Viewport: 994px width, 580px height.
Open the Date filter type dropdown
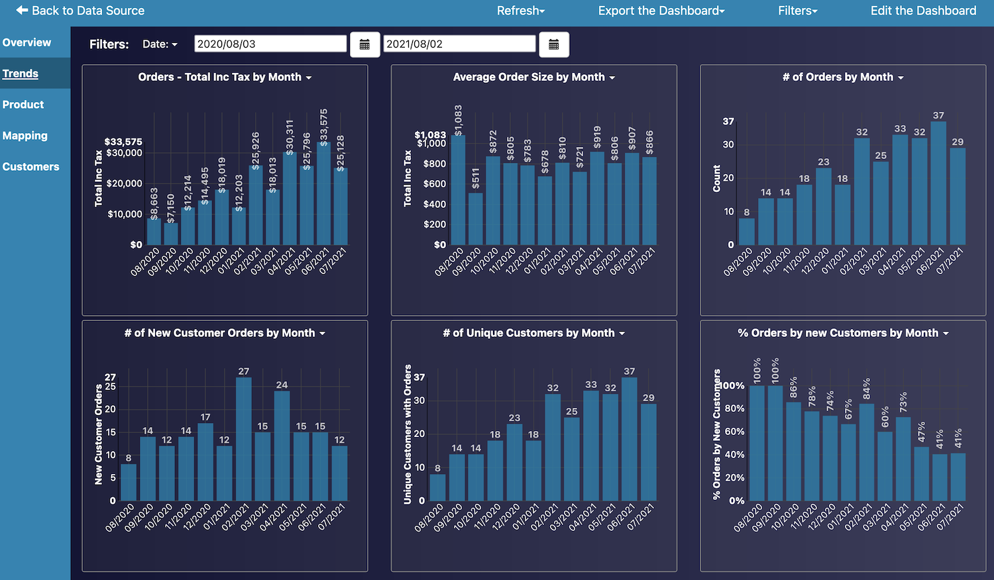click(160, 44)
